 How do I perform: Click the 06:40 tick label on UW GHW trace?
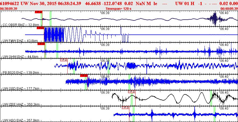coord(224,45)
